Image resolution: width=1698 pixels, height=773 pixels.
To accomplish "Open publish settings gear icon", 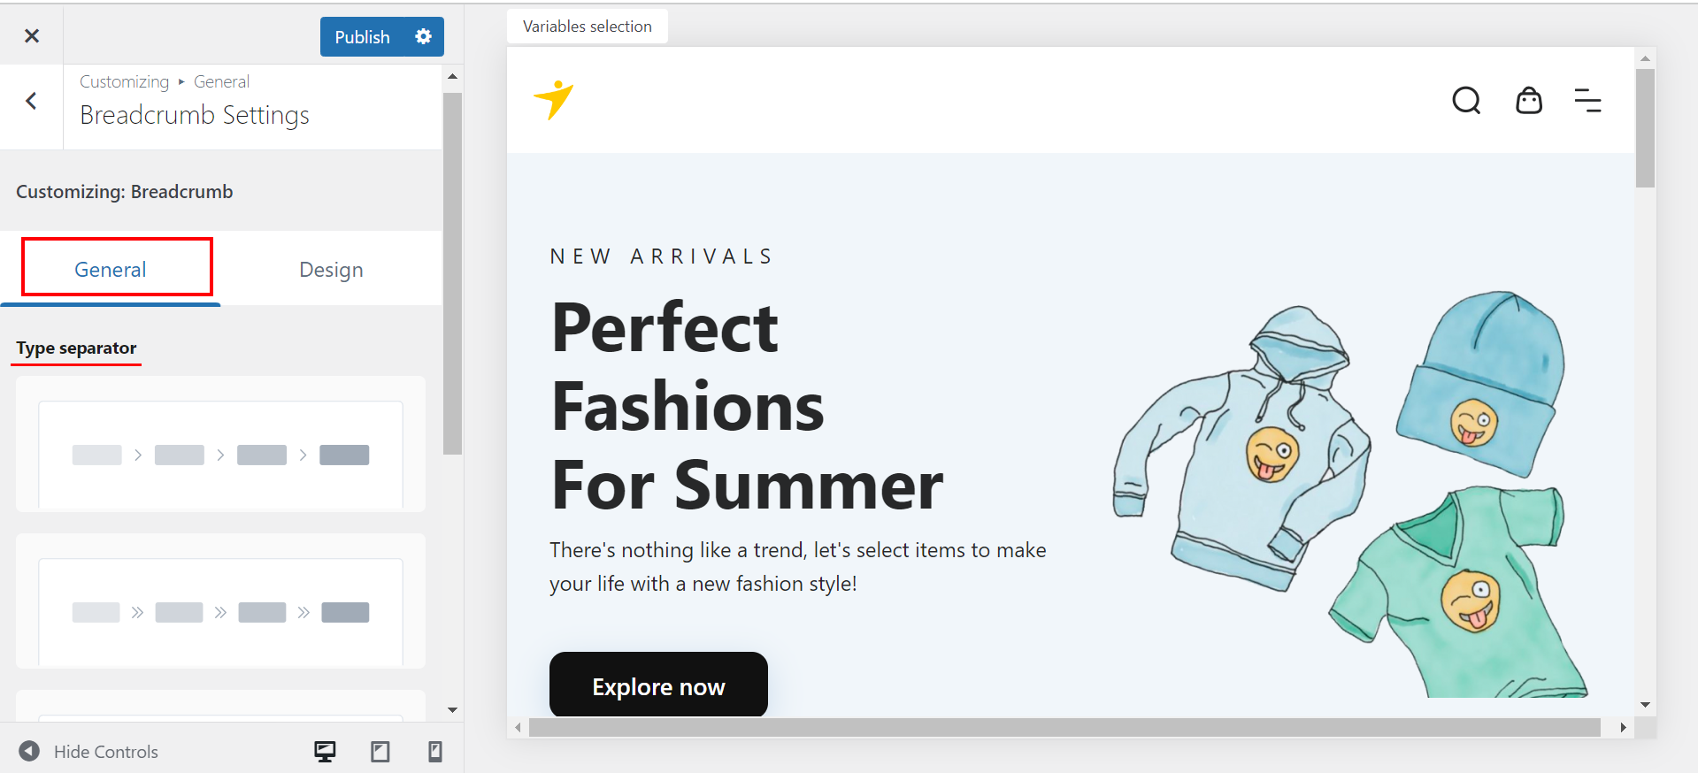I will [x=424, y=36].
